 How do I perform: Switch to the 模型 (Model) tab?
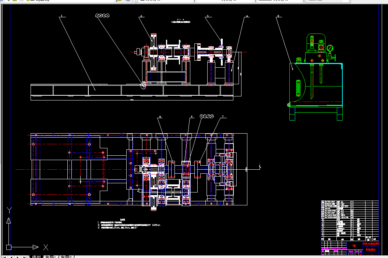(36, 257)
